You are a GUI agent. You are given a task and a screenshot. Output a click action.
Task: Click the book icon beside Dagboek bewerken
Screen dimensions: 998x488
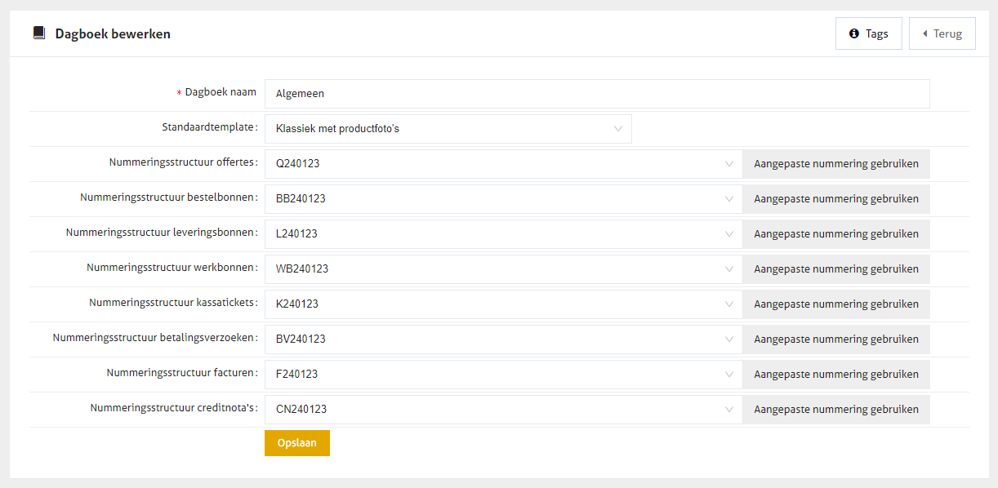coord(39,33)
